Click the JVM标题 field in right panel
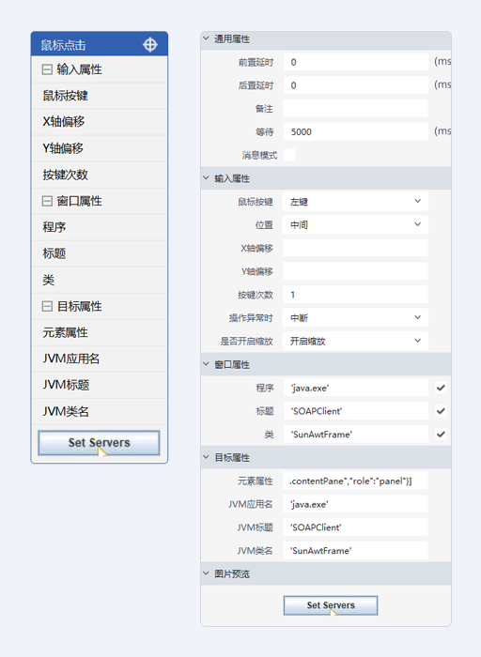The height and width of the screenshot is (657, 481). 356,527
